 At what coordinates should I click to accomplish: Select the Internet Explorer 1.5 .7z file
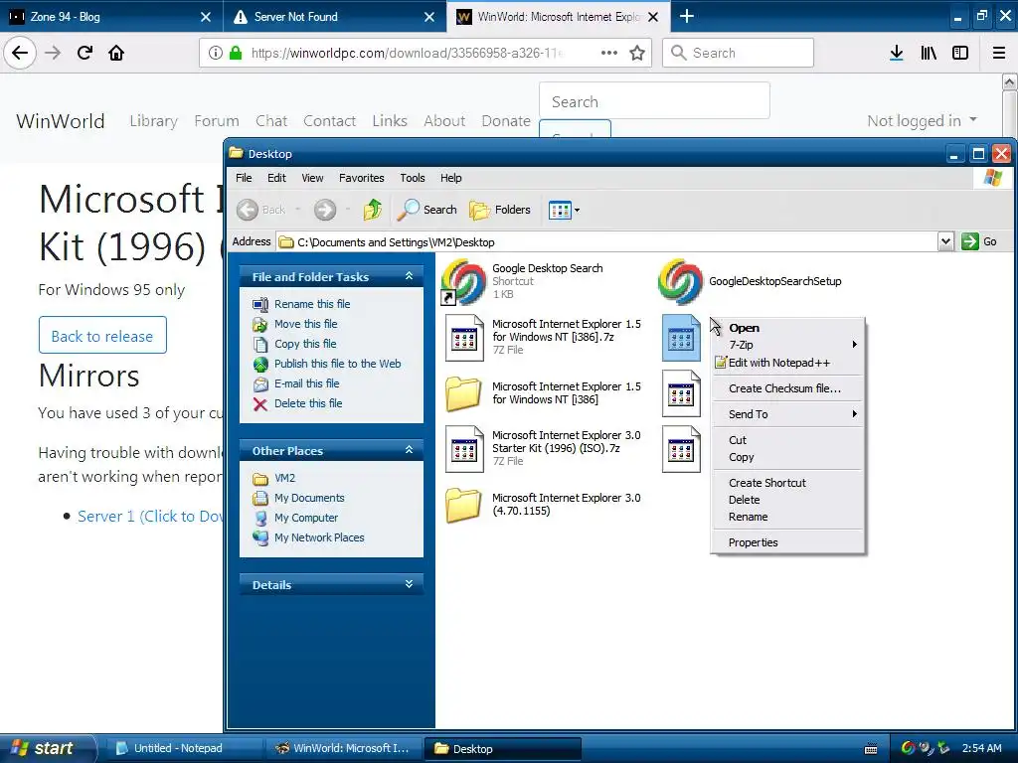pyautogui.click(x=463, y=338)
